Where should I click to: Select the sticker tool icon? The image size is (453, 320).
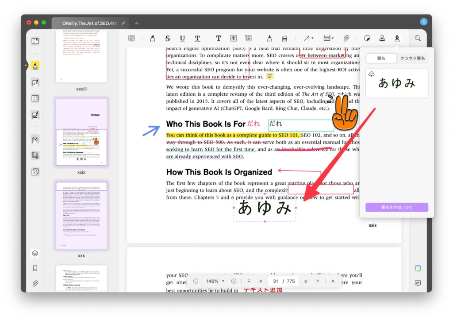(367, 39)
